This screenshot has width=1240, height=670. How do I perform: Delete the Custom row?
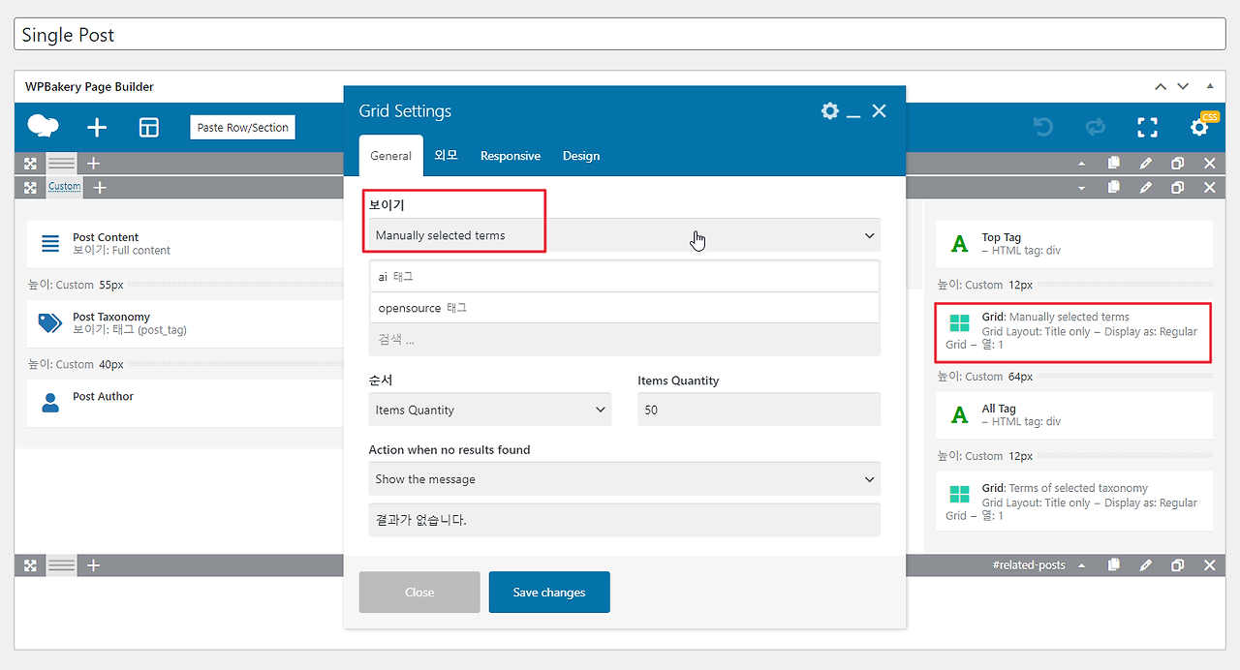[x=1210, y=188]
